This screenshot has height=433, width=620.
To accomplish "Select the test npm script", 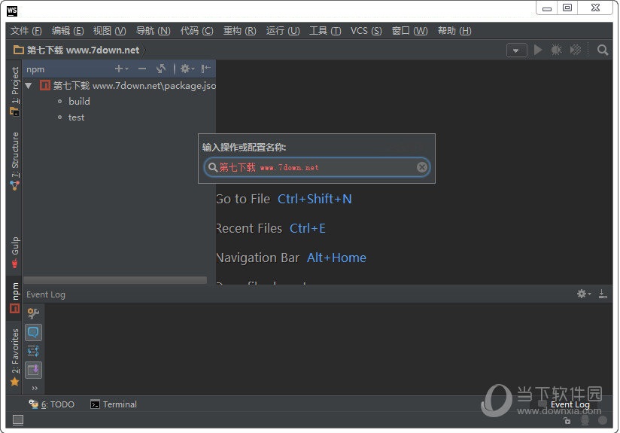I will coord(76,117).
